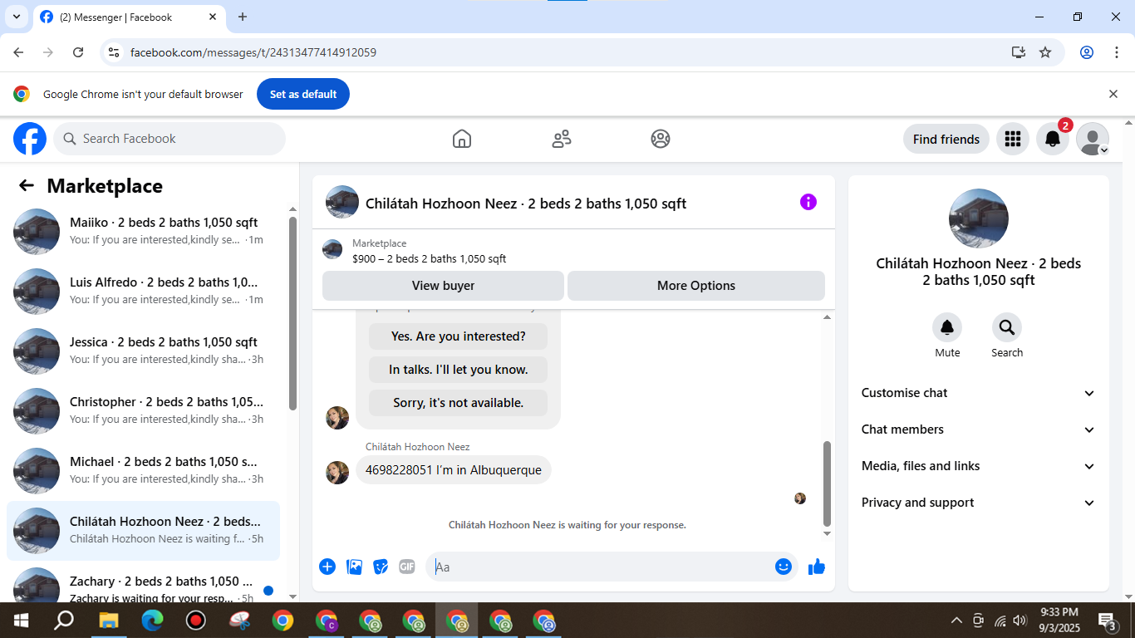Open the taskbar clock showing 9:33 PM
The width and height of the screenshot is (1135, 638).
[1059, 621]
